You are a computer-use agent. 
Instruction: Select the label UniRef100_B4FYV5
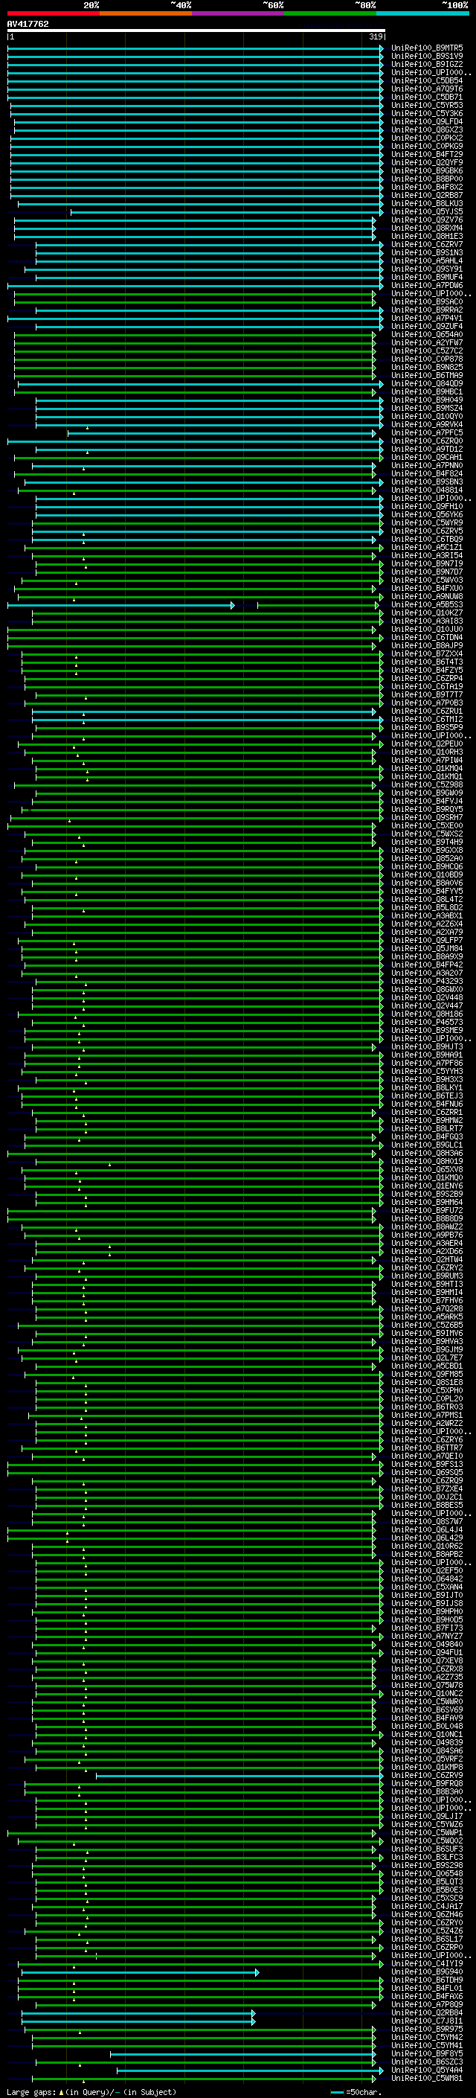[427, 891]
